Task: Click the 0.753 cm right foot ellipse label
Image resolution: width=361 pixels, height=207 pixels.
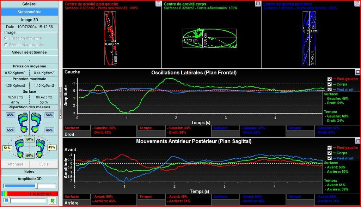Action: click(310, 31)
